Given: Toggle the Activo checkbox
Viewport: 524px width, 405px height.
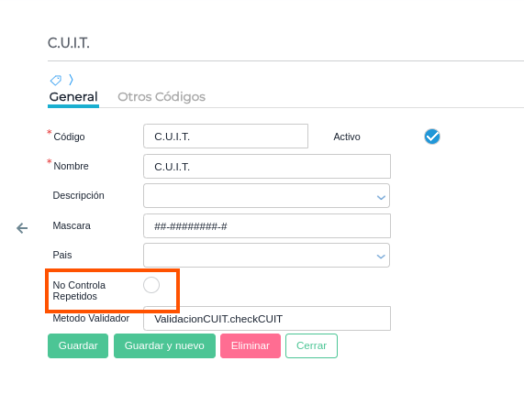Looking at the screenshot, I should point(432,137).
